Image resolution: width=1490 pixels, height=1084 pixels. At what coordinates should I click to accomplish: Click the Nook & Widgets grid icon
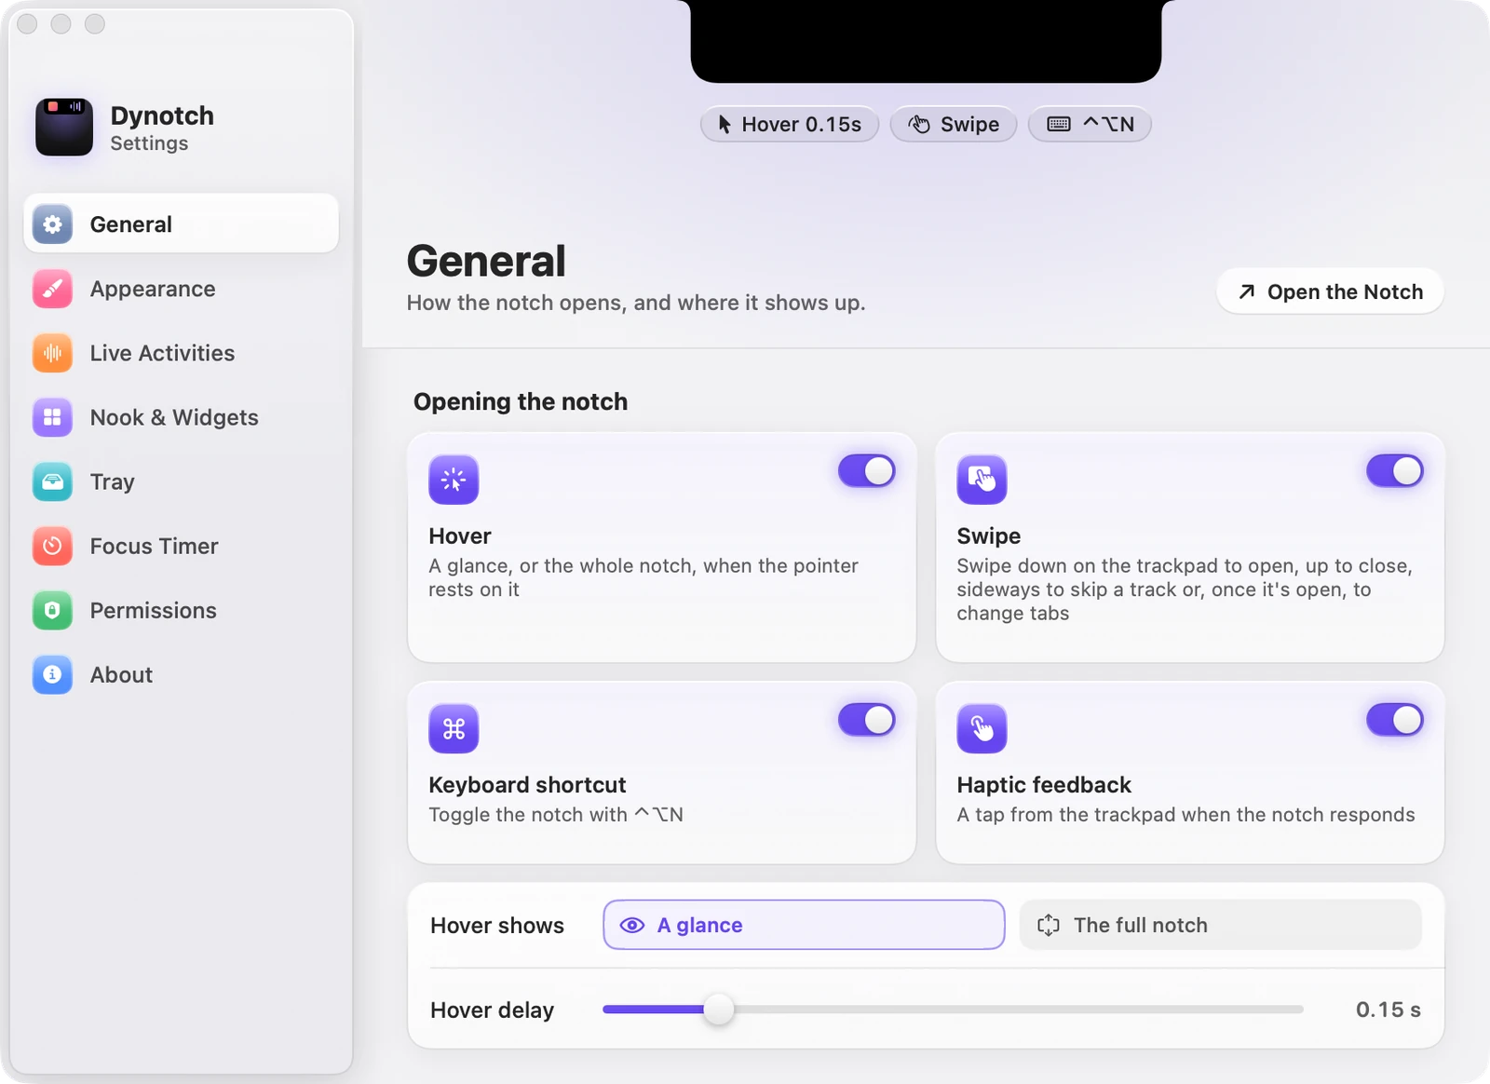(x=52, y=417)
